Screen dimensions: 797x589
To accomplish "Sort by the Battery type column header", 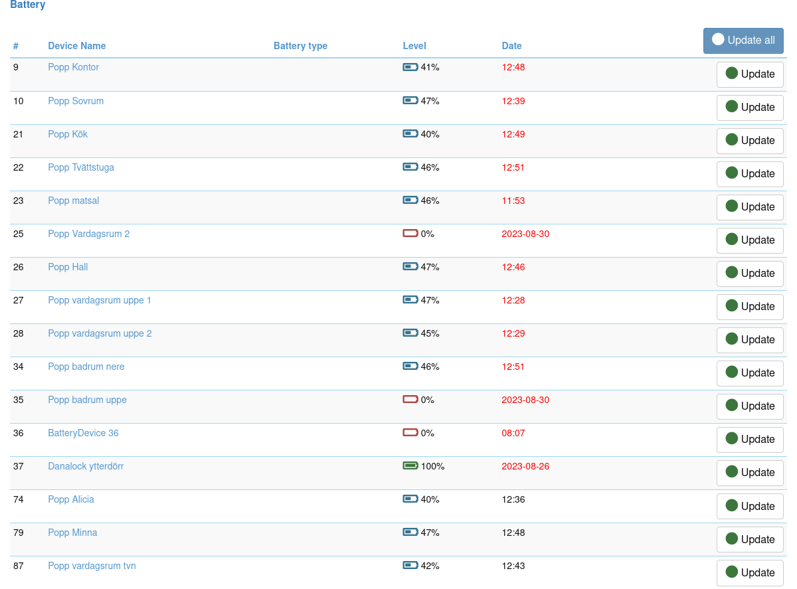I will click(300, 46).
